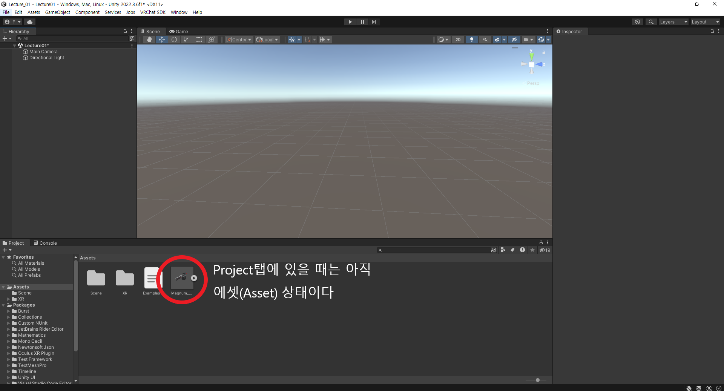Select the Hand (View) tool
This screenshot has width=724, height=391.
(x=149, y=40)
